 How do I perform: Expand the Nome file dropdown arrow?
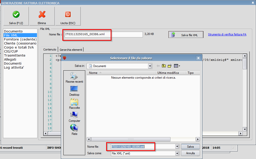pyautogui.click(x=177, y=147)
